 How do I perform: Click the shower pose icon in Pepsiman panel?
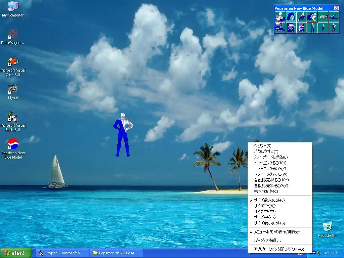tap(280, 17)
